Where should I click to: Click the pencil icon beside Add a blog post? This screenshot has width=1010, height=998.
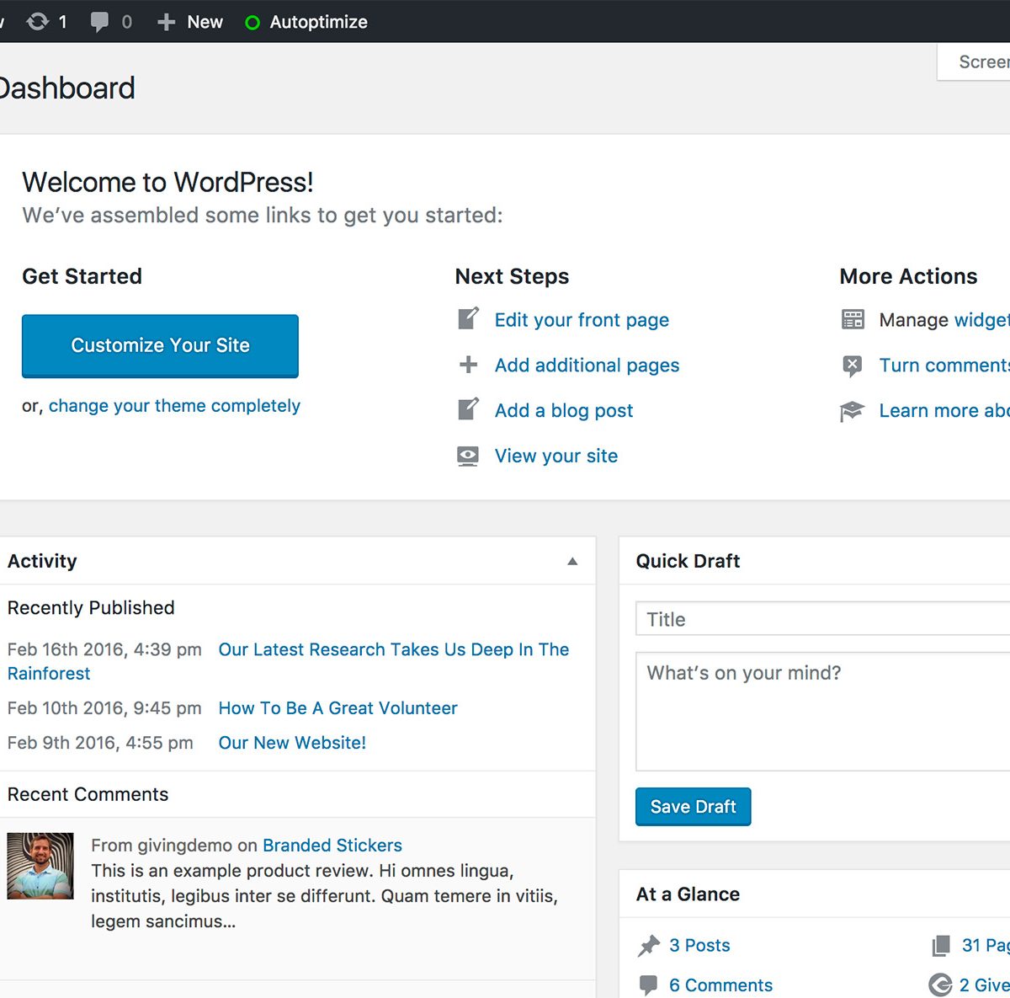tap(468, 409)
